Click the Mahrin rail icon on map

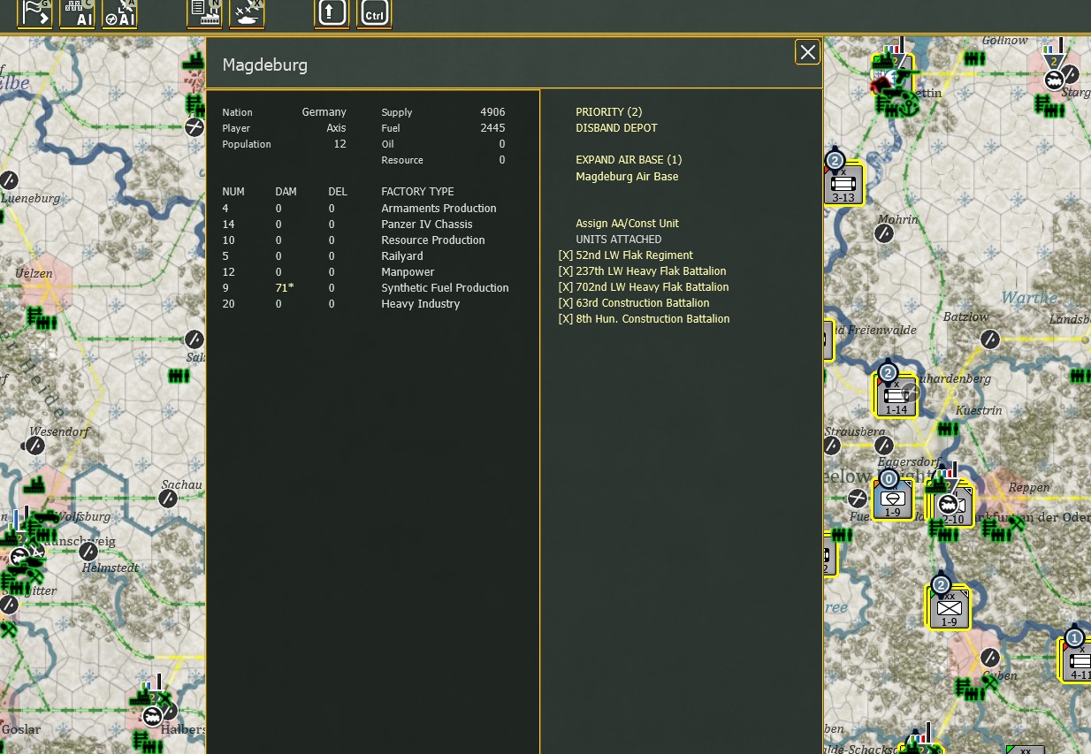click(883, 233)
